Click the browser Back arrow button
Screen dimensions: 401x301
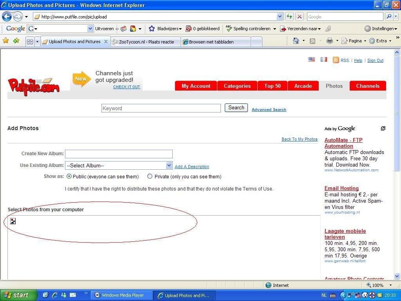[x=7, y=16]
